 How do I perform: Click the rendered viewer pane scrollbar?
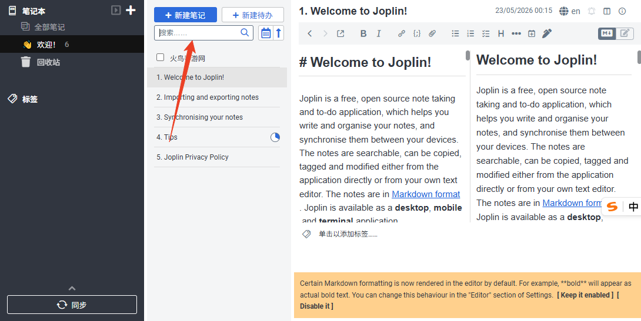(639, 57)
